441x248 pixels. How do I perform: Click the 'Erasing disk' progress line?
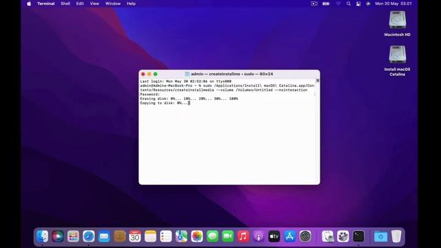point(189,99)
